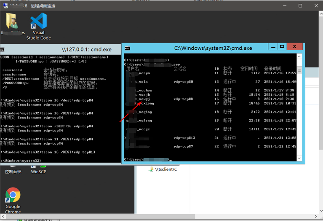
Task: Select the user folder icon beside Visual Studio Code
Action: pyautogui.click(x=12, y=23)
